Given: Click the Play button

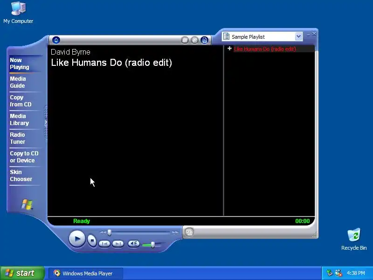Looking at the screenshot, I should 77,238.
